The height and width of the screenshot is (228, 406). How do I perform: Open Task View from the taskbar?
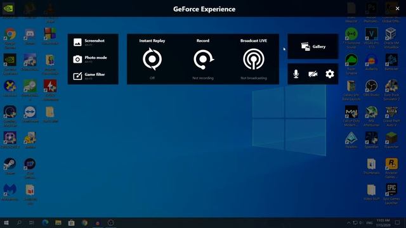(x=32, y=222)
